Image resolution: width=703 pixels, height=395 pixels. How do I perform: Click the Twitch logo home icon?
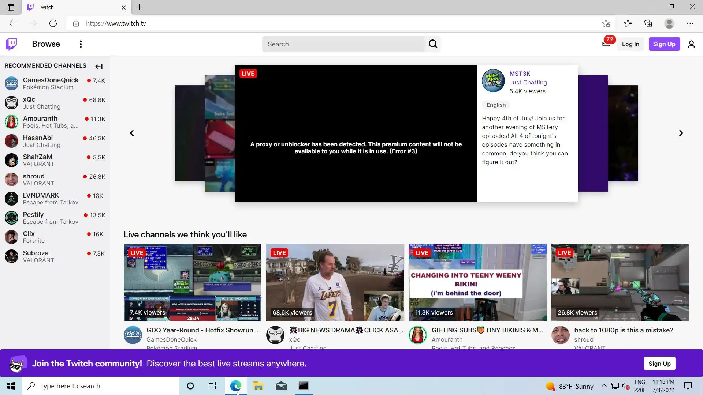tap(11, 44)
